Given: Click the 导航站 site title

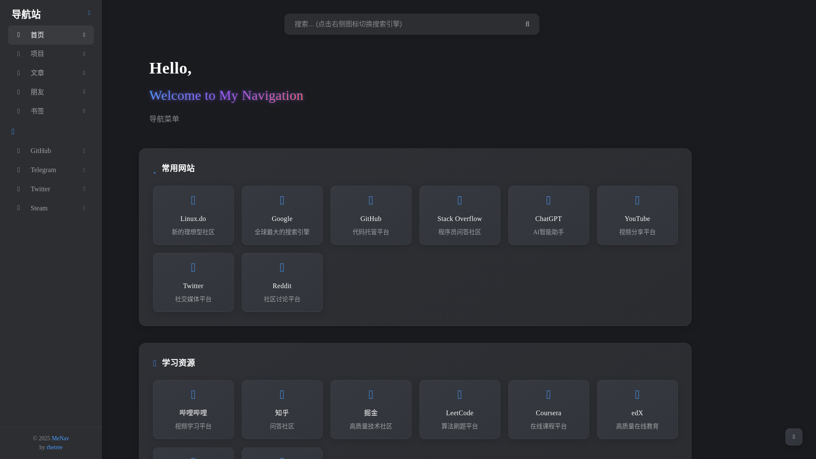Looking at the screenshot, I should [26, 14].
